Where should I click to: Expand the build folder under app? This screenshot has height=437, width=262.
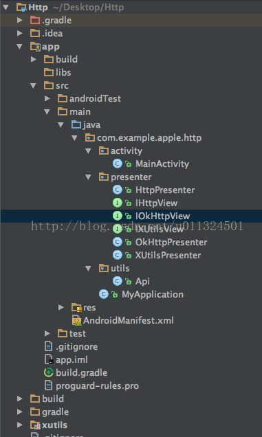point(34,59)
